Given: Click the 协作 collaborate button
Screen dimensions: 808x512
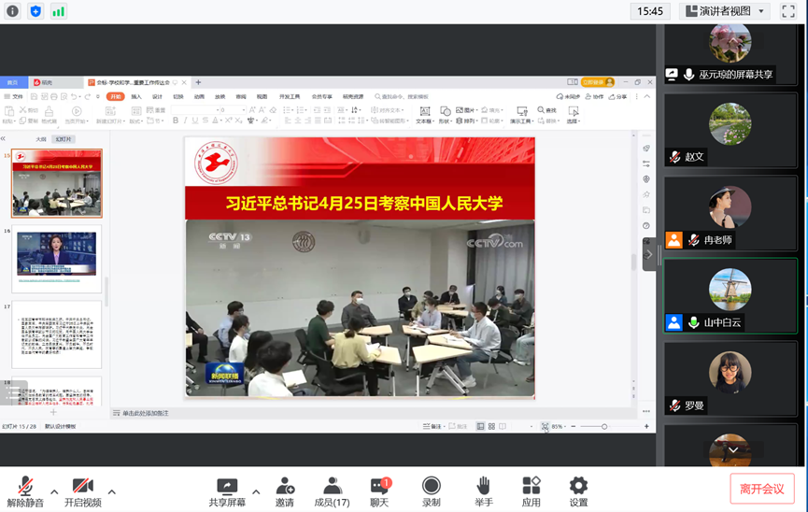Looking at the screenshot, I should (594, 96).
